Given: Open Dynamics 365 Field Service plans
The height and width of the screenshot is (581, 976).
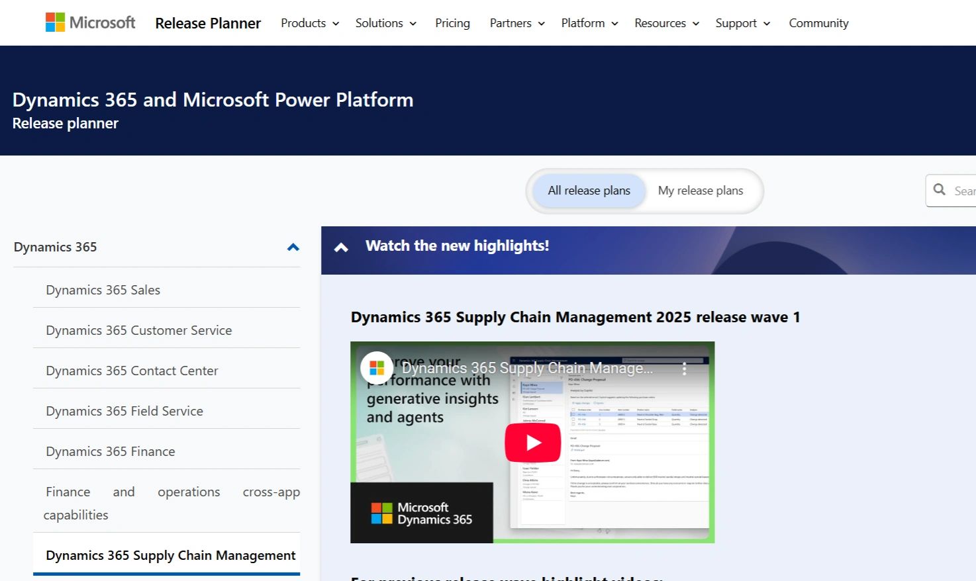Looking at the screenshot, I should coord(124,411).
